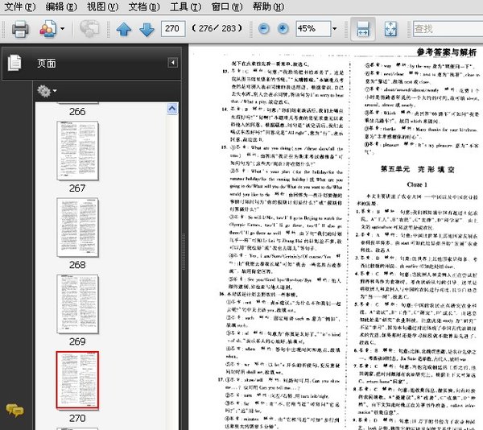Screen dimensions: 483x430
Task: Open the 编辑(E) menu
Action: tap(61, 6)
